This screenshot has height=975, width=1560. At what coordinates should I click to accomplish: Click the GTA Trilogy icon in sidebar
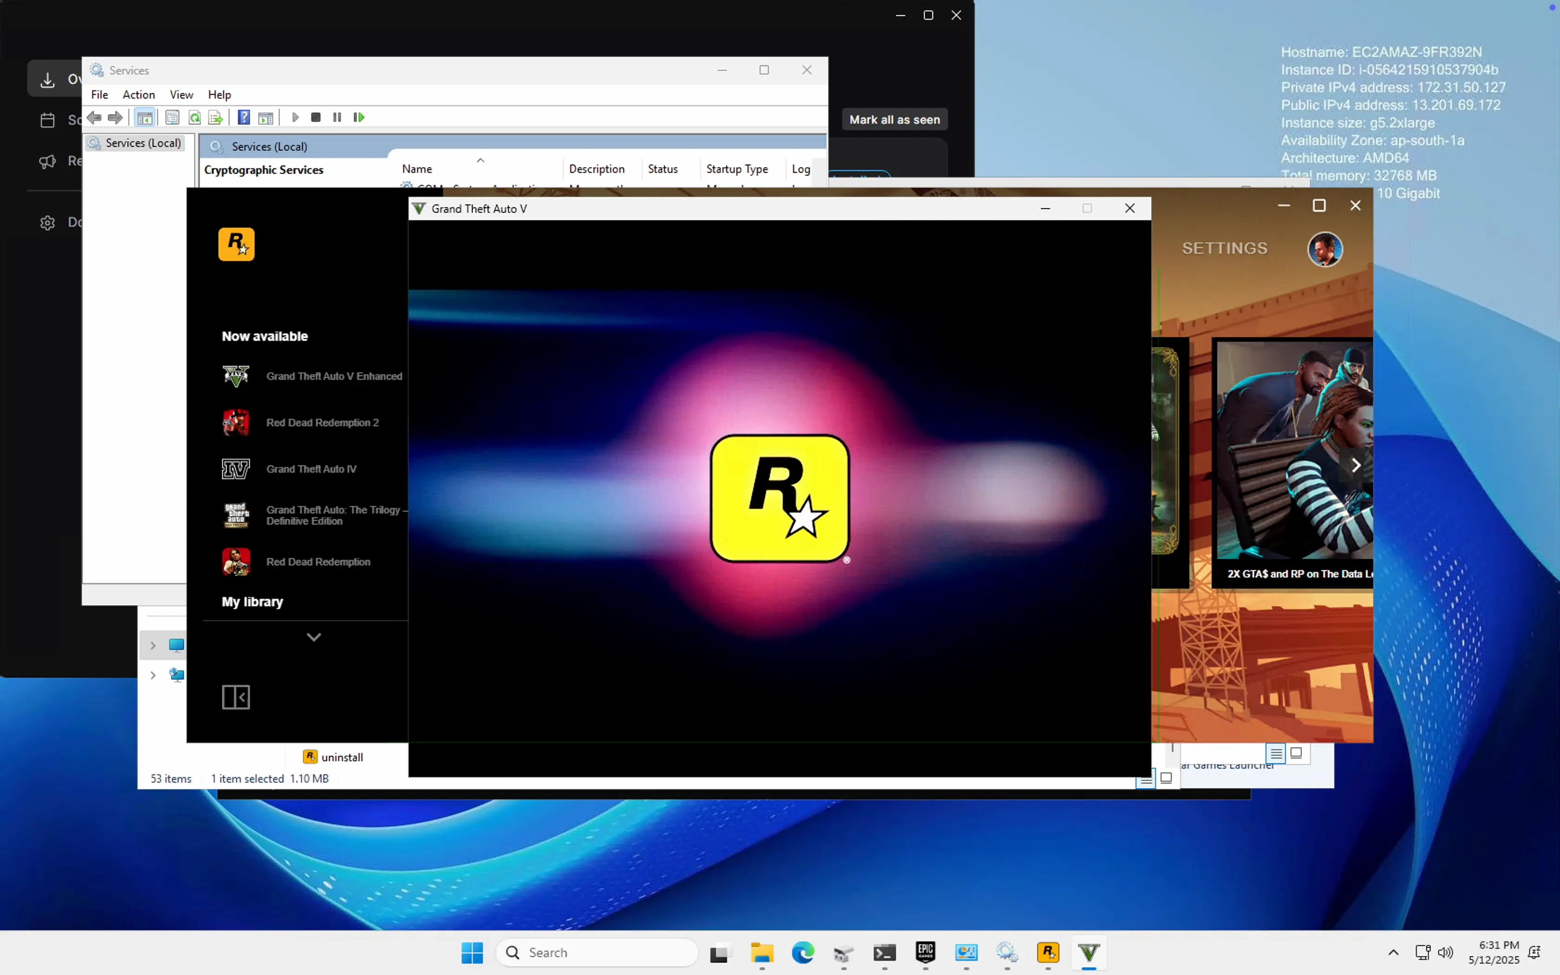click(x=235, y=515)
